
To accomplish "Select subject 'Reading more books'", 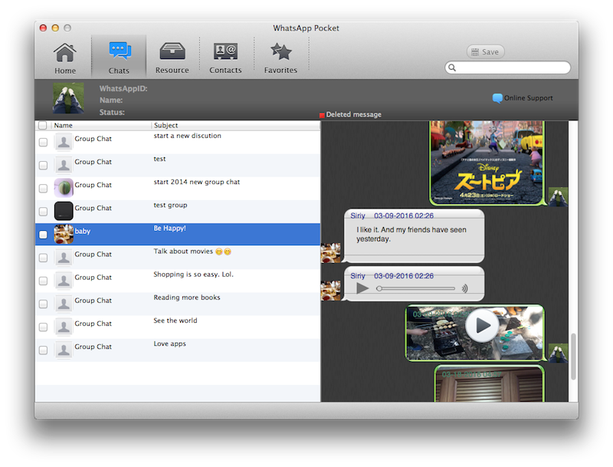I will 187,298.
